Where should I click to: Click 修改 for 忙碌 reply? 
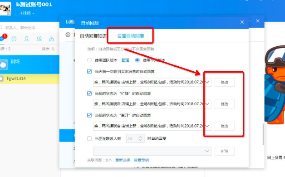click(225, 104)
